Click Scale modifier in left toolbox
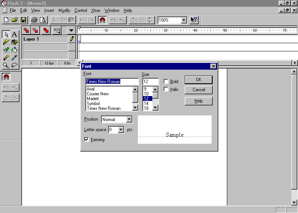Viewport: 298px width, 213px height. point(15,98)
